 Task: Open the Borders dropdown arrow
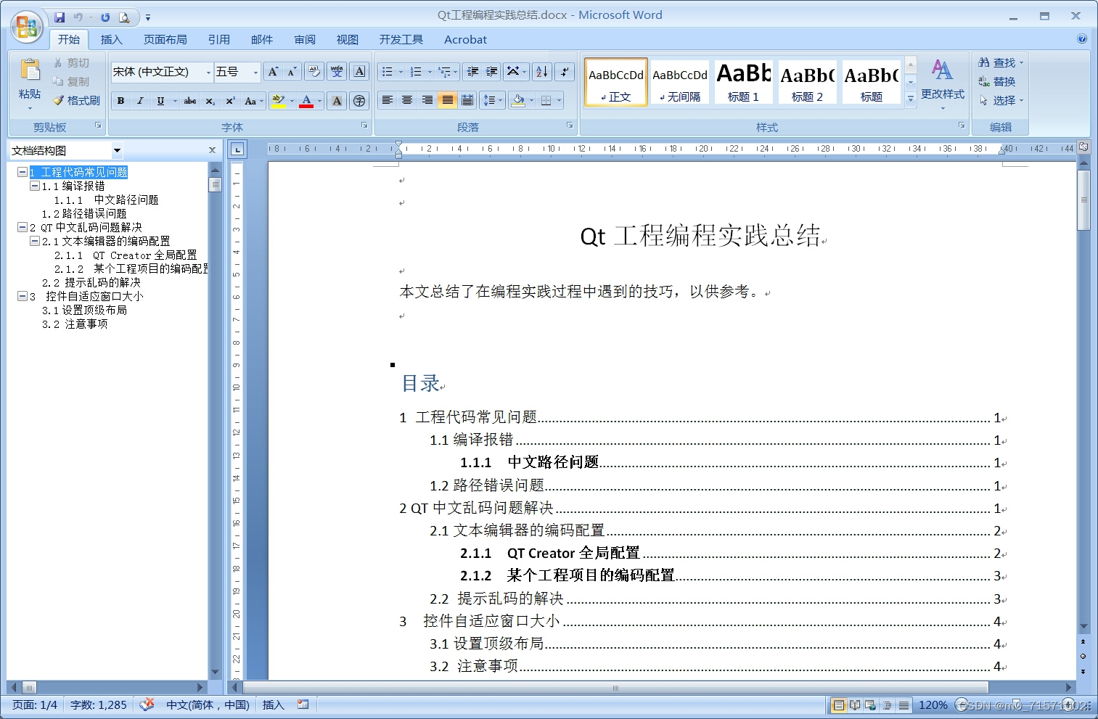coord(559,101)
